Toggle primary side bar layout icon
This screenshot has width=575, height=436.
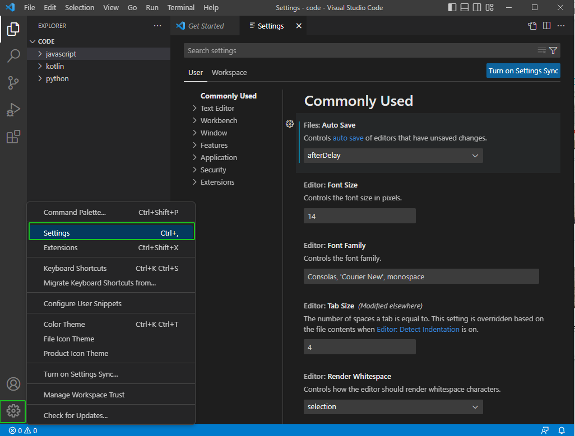pyautogui.click(x=452, y=7)
